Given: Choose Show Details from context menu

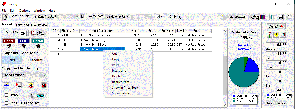Looking at the screenshot, I should (x=128, y=93).
